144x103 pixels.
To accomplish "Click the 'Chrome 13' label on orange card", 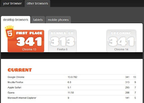I will [29, 49].
